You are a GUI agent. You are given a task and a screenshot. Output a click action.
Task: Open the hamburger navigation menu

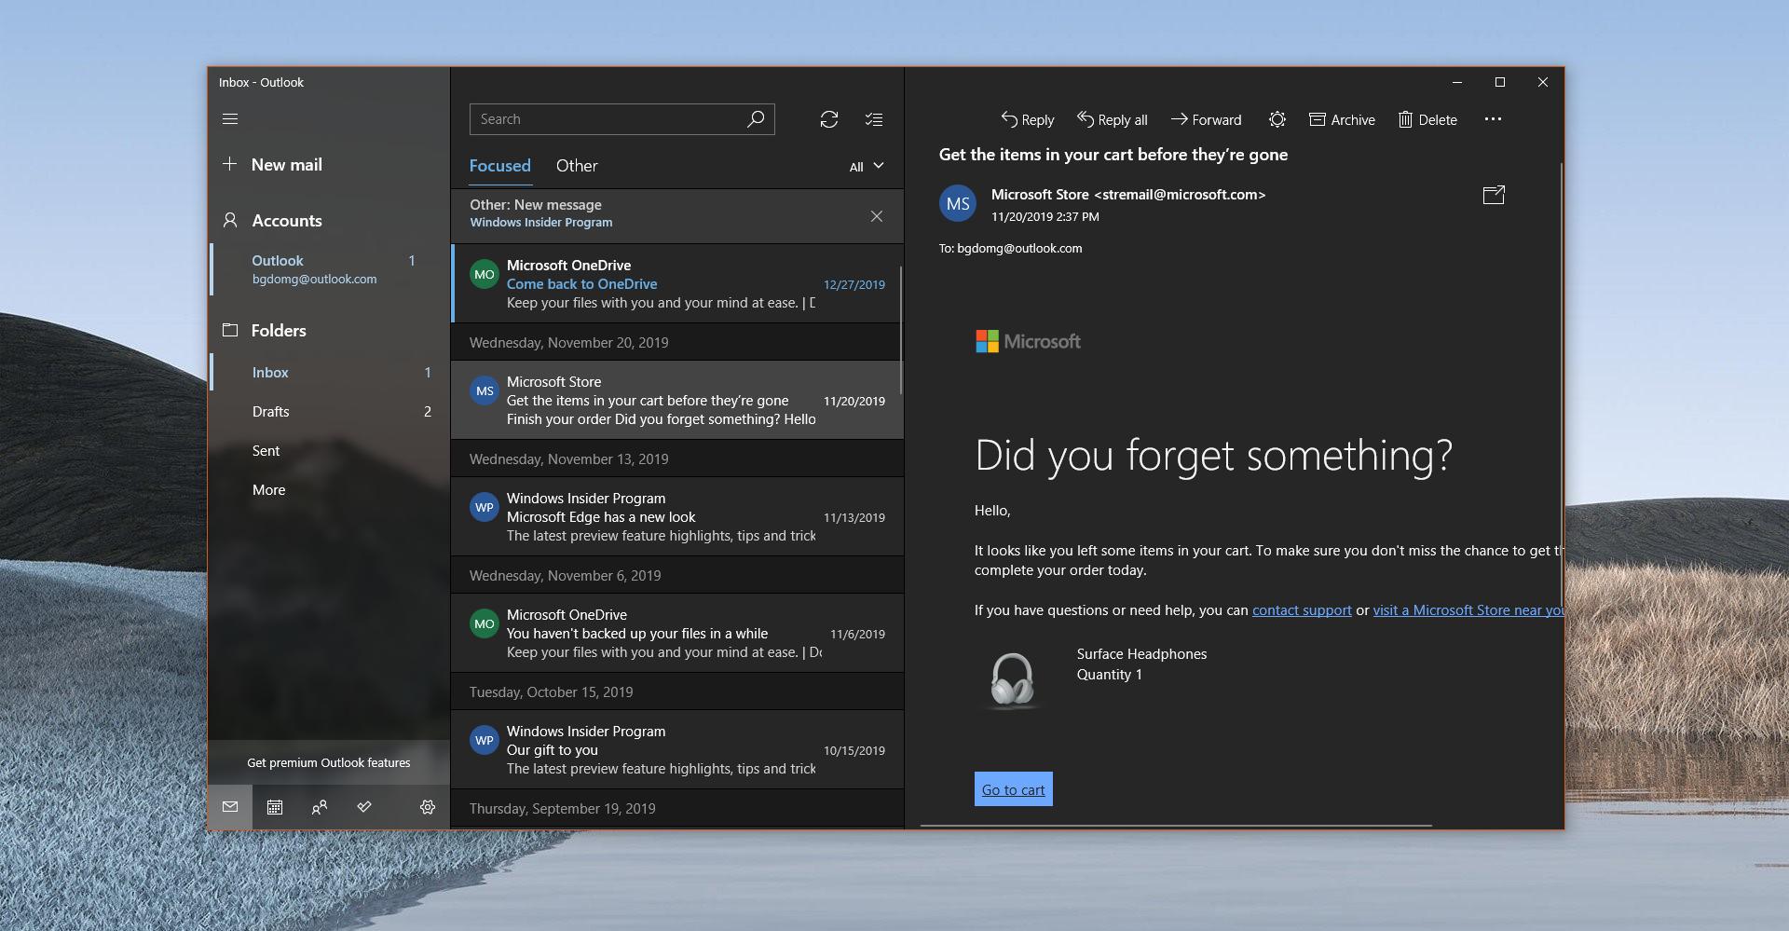[x=230, y=119]
